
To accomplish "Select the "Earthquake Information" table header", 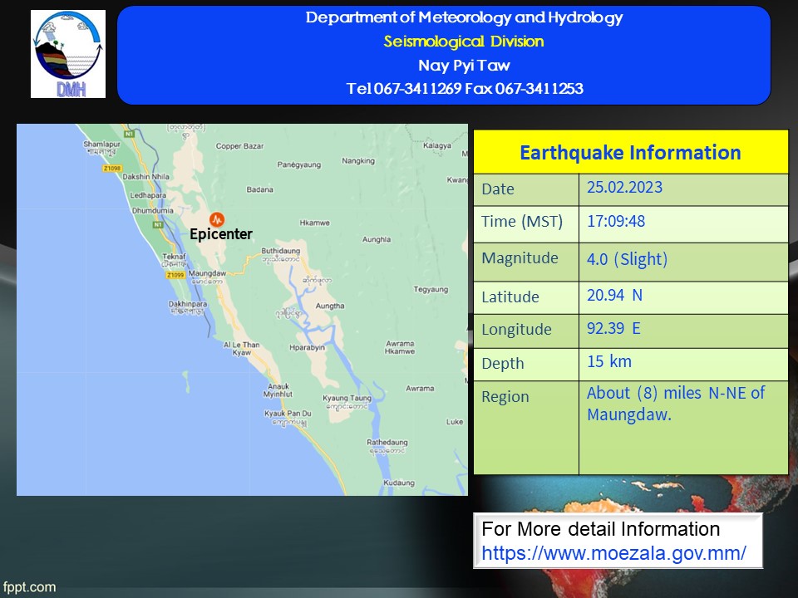I will [631, 152].
